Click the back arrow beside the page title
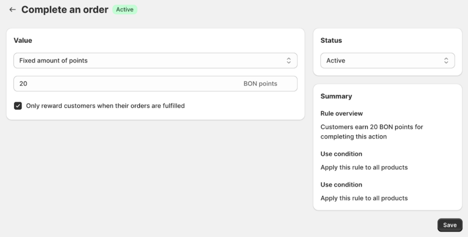The height and width of the screenshot is (237, 468). pos(12,10)
